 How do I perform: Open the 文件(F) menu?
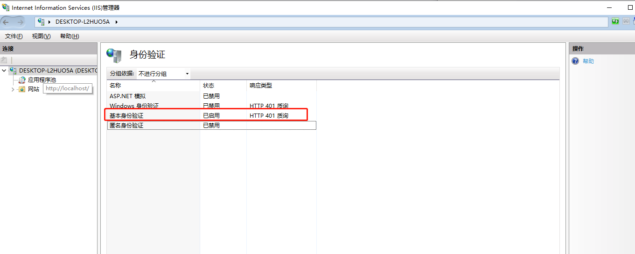pyautogui.click(x=14, y=36)
